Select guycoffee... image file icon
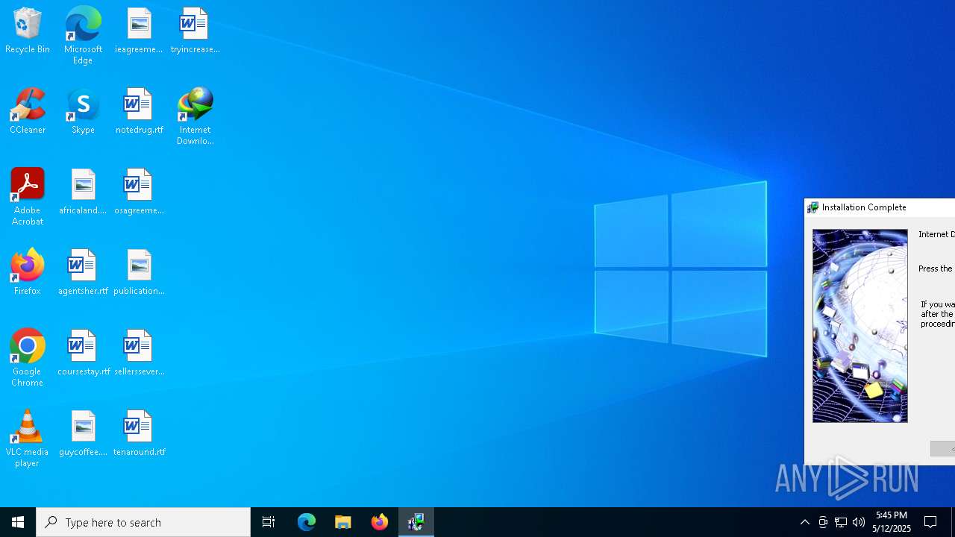 83,434
